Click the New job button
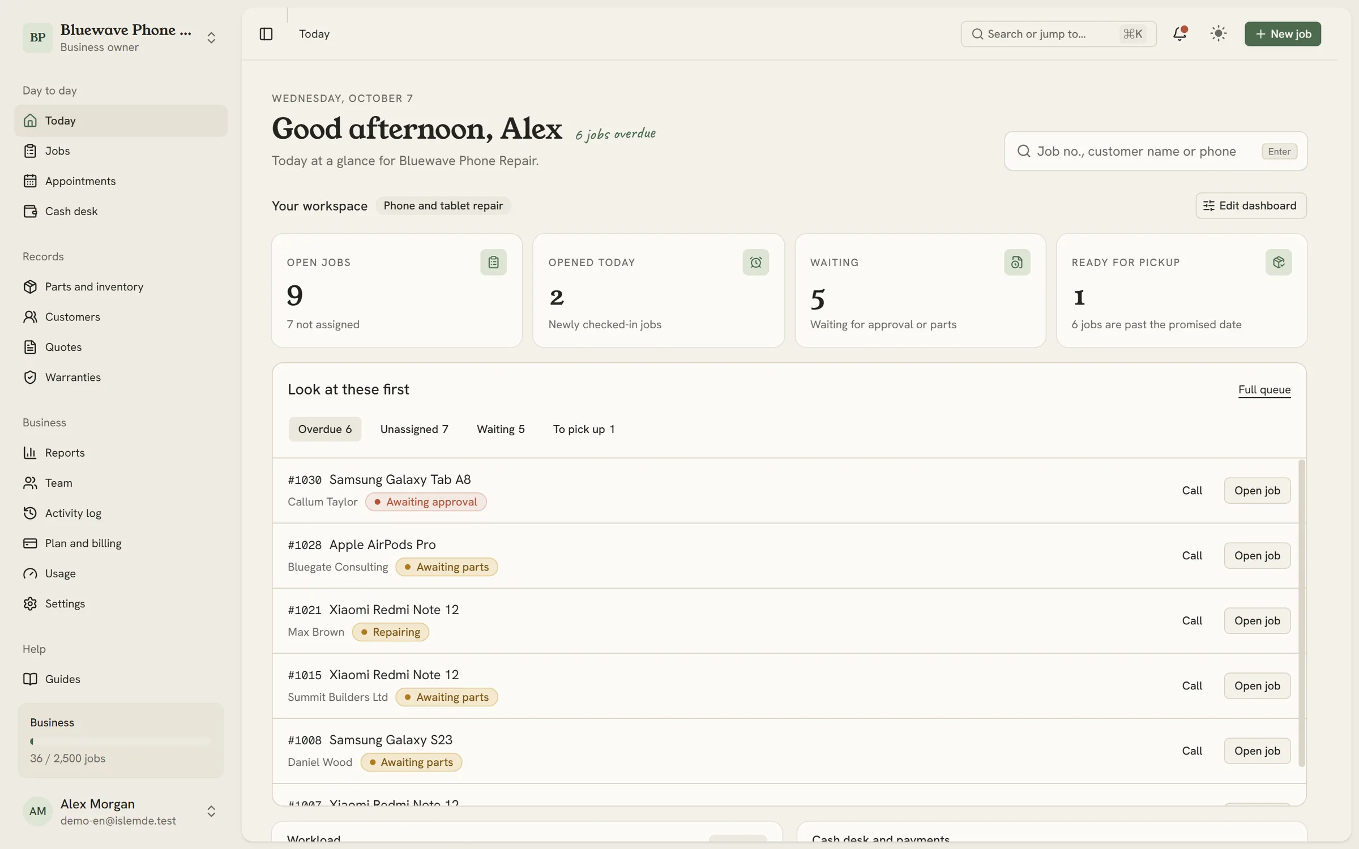The height and width of the screenshot is (849, 1359). pyautogui.click(x=1283, y=34)
